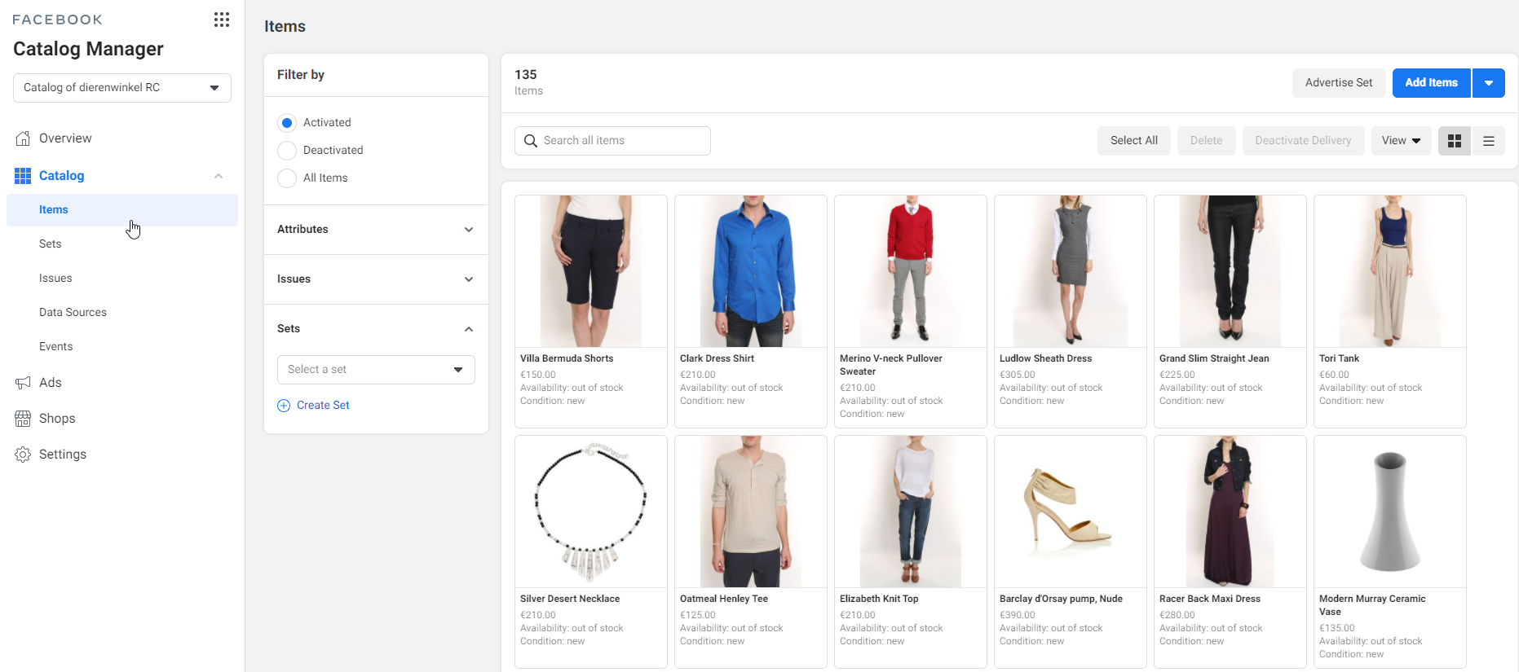Click the 135 Items count text

(x=528, y=82)
